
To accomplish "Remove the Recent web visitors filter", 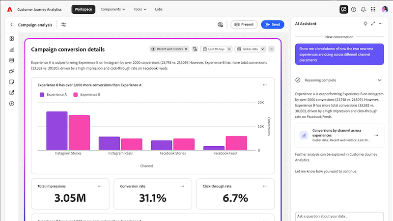I will coord(186,49).
